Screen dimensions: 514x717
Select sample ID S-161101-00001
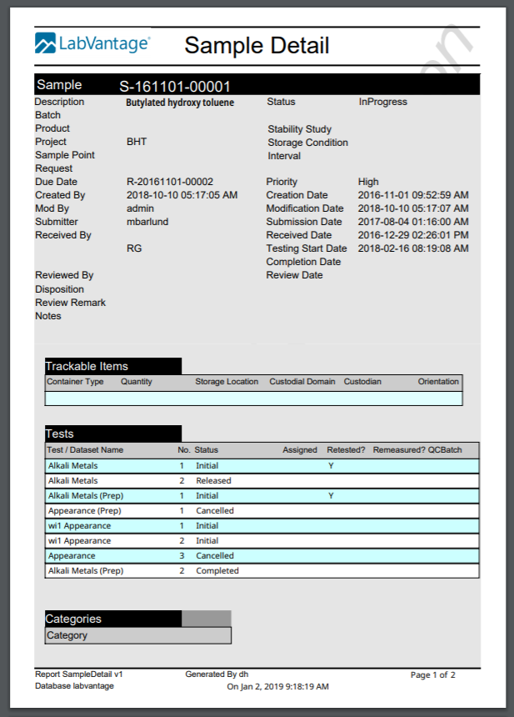[175, 87]
